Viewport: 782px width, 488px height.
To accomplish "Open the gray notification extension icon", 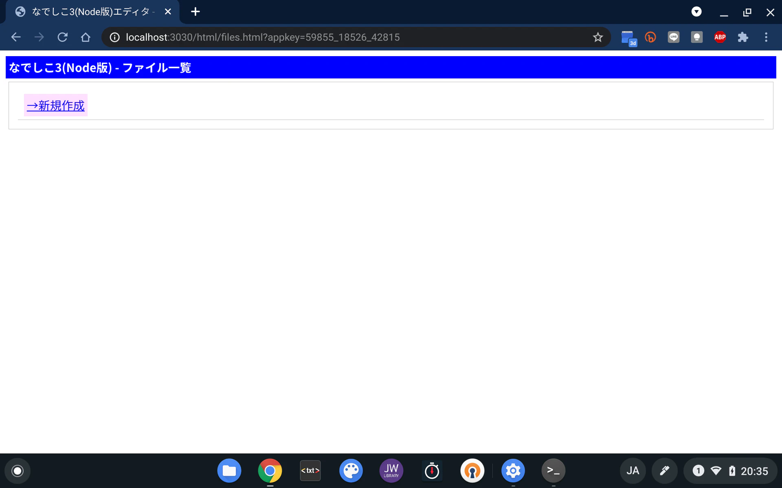I will [697, 37].
